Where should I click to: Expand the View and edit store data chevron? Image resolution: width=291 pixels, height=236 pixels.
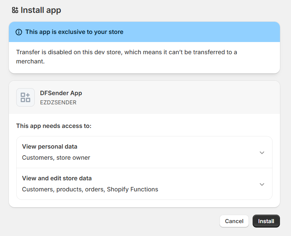[x=262, y=184]
